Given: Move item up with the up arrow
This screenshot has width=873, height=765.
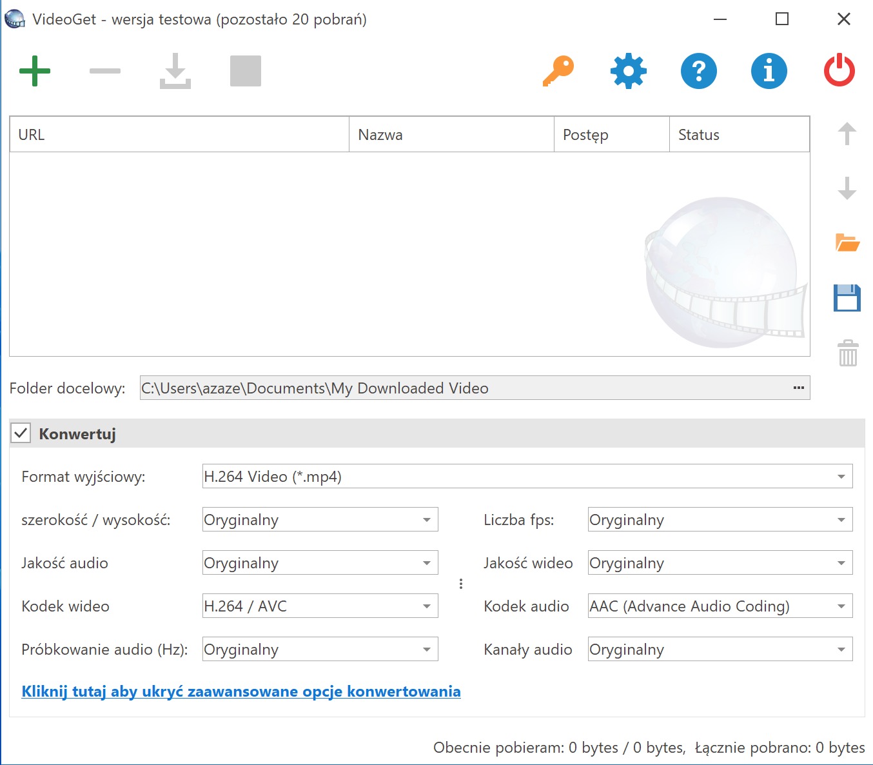Looking at the screenshot, I should click(x=847, y=134).
